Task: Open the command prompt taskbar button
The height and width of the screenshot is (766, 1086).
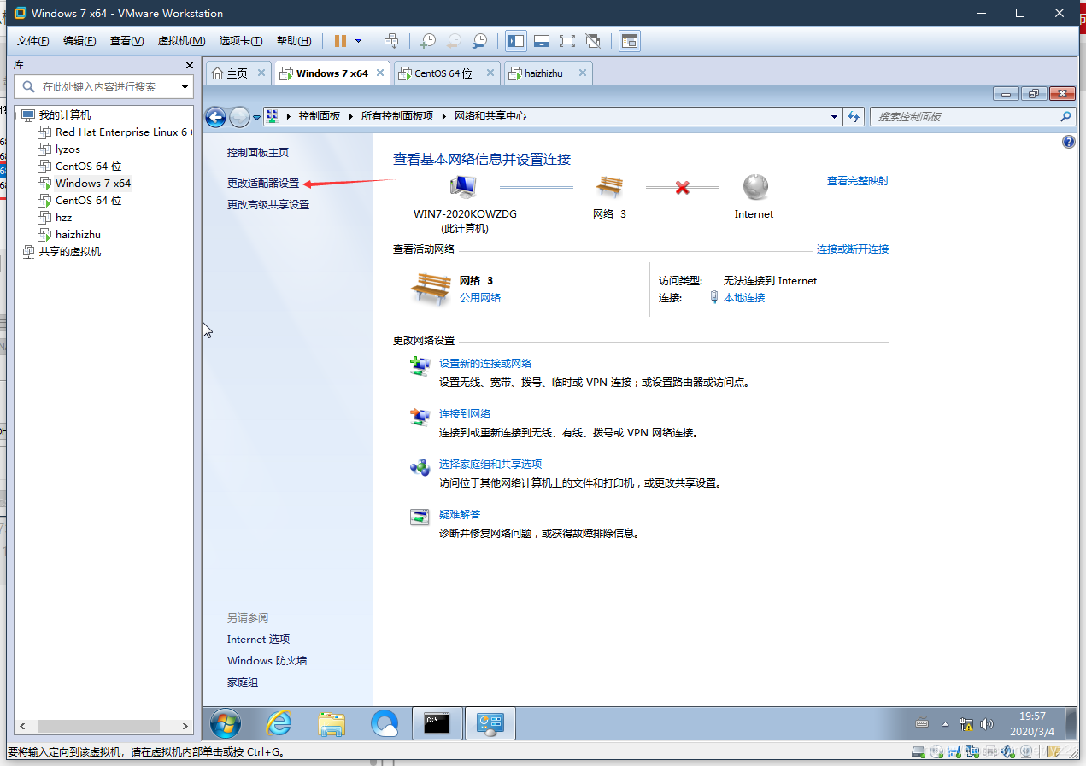Action: tap(437, 723)
